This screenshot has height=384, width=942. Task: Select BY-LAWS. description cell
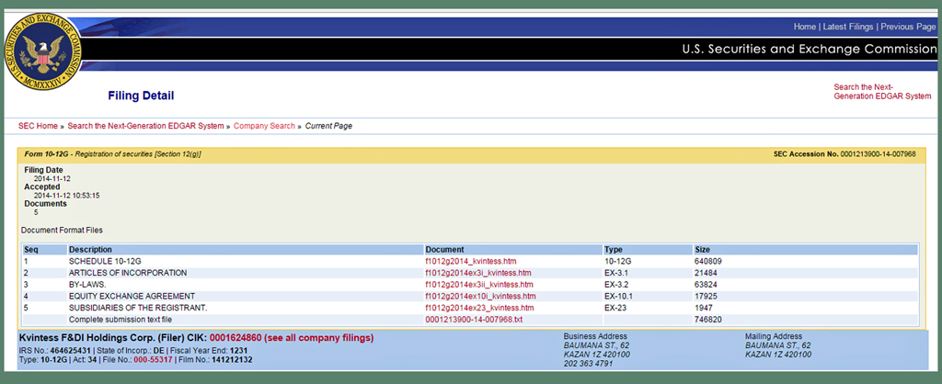tap(87, 285)
